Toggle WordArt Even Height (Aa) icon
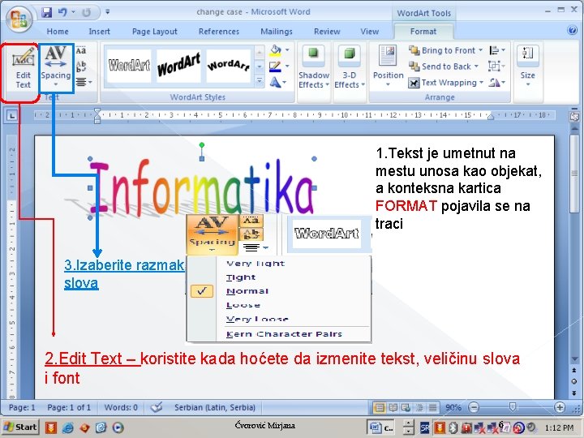The image size is (584, 438). [81, 50]
